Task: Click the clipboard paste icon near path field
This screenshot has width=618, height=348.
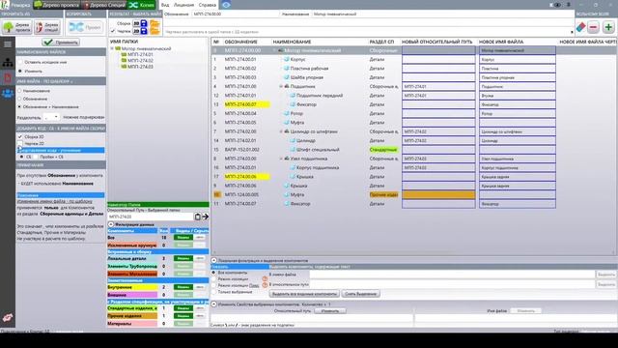Action: pos(198,217)
